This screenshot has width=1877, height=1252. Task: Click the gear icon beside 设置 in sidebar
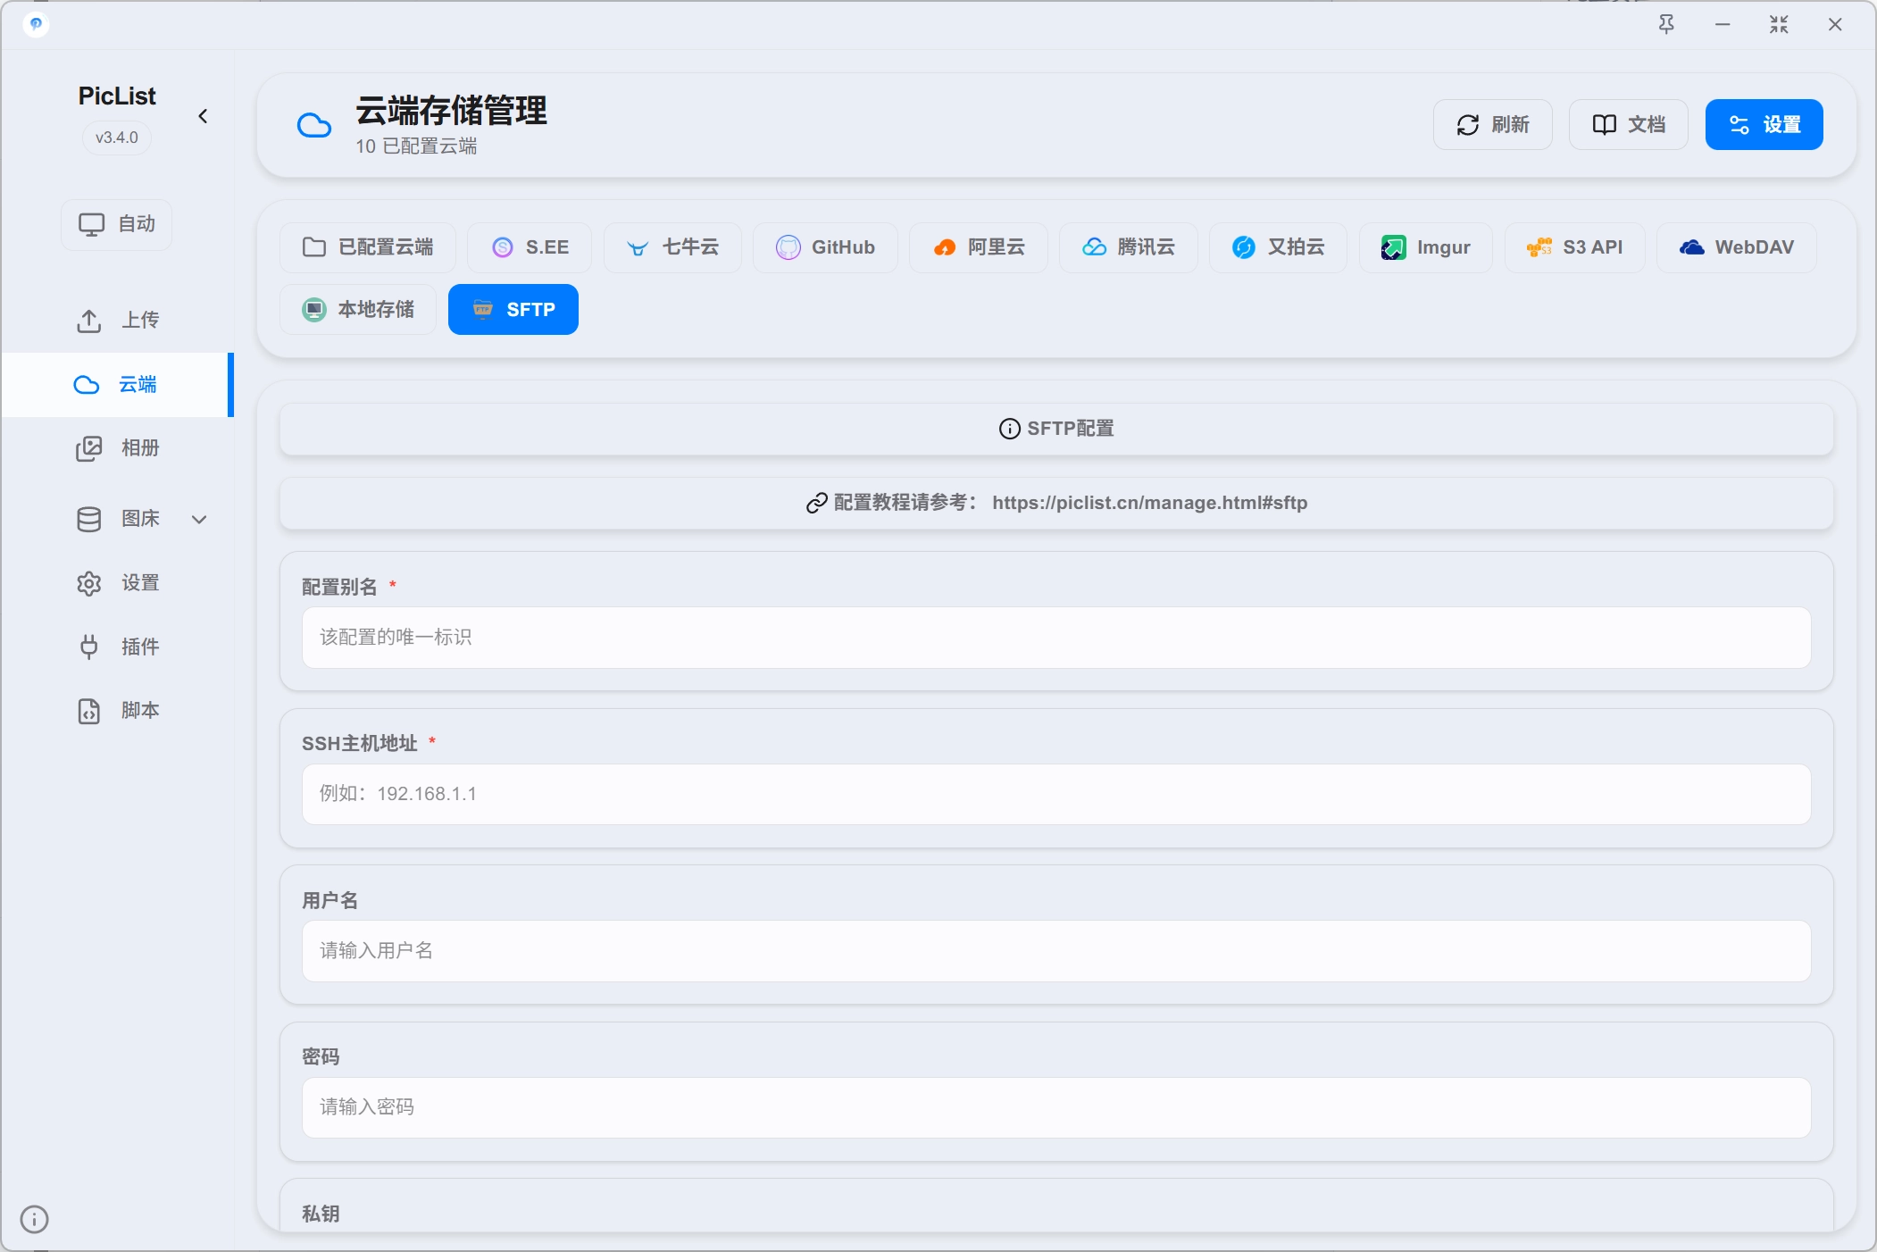[x=89, y=584]
